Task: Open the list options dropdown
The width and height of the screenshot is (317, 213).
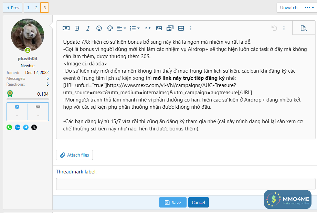Action: (x=135, y=28)
